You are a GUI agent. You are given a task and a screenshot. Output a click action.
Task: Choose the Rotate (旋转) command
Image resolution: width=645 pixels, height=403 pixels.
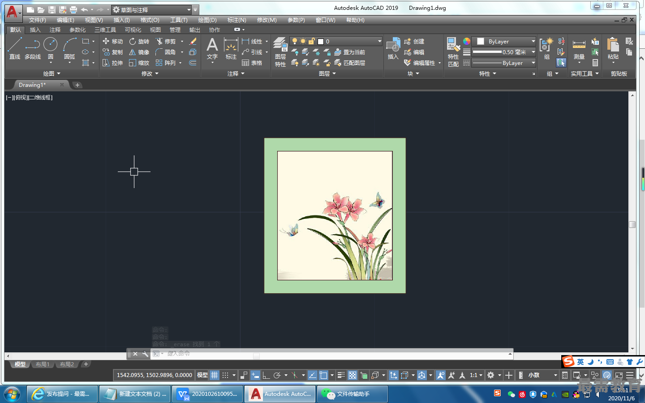(x=139, y=41)
